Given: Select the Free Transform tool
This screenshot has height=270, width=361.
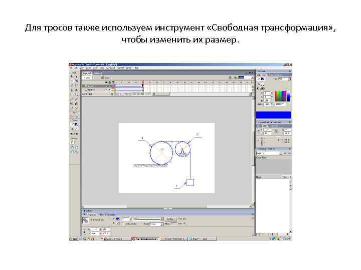Looking at the screenshot, I should [72, 81].
